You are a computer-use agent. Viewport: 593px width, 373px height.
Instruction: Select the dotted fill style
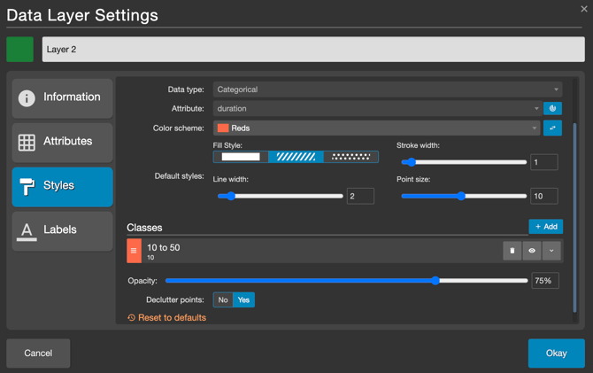point(350,157)
